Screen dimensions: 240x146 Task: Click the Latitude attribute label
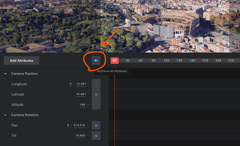tap(18, 94)
